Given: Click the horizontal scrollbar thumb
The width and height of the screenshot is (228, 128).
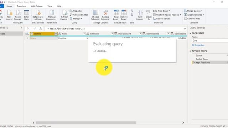Looking at the screenshot, I should pos(86,123).
